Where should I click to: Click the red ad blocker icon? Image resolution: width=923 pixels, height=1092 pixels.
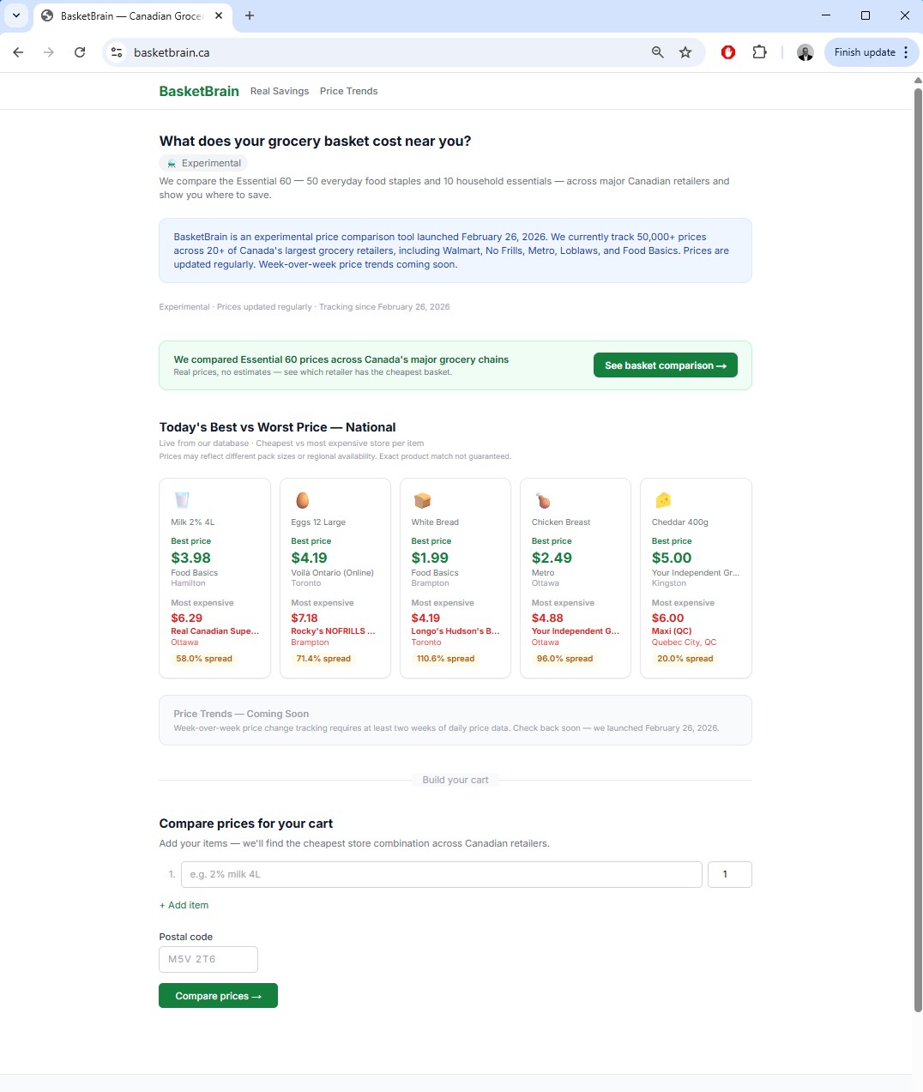pyautogui.click(x=727, y=52)
